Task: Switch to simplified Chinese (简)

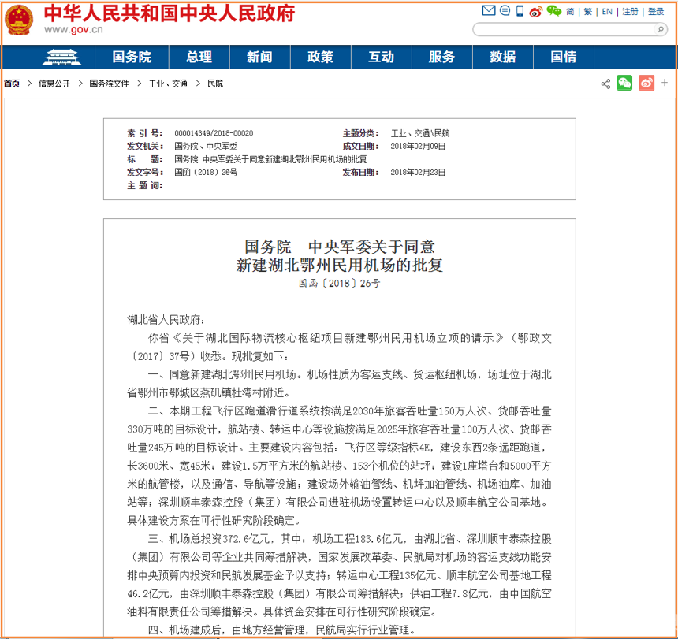Action: coord(570,12)
